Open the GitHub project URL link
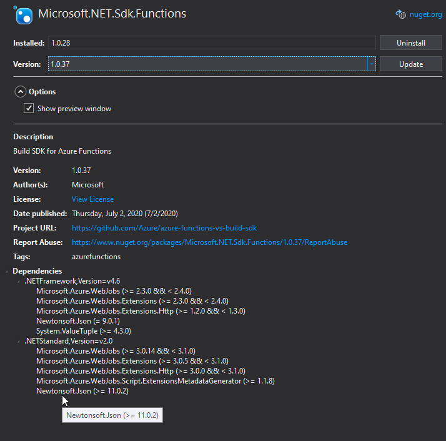 (x=164, y=228)
